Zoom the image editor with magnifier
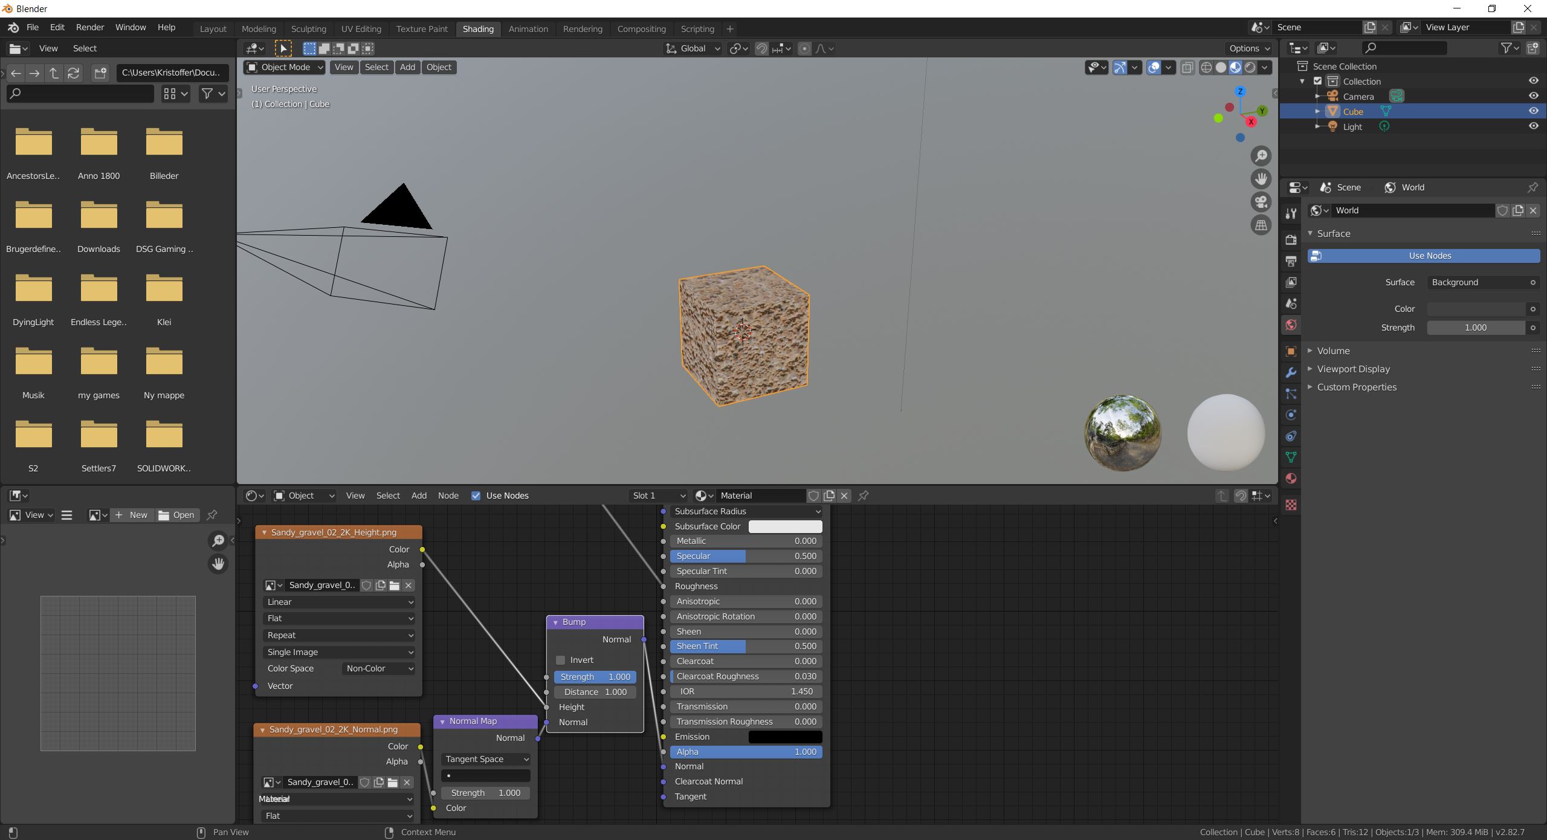This screenshot has height=840, width=1547. pos(218,540)
